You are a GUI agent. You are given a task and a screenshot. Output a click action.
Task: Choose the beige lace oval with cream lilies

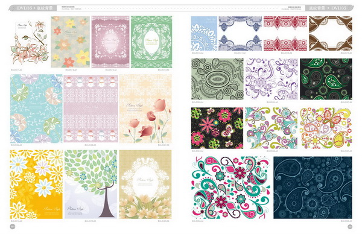pyautogui.click(x=145, y=185)
